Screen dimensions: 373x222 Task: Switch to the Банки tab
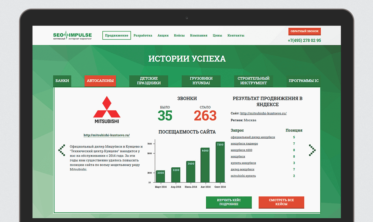(x=62, y=81)
